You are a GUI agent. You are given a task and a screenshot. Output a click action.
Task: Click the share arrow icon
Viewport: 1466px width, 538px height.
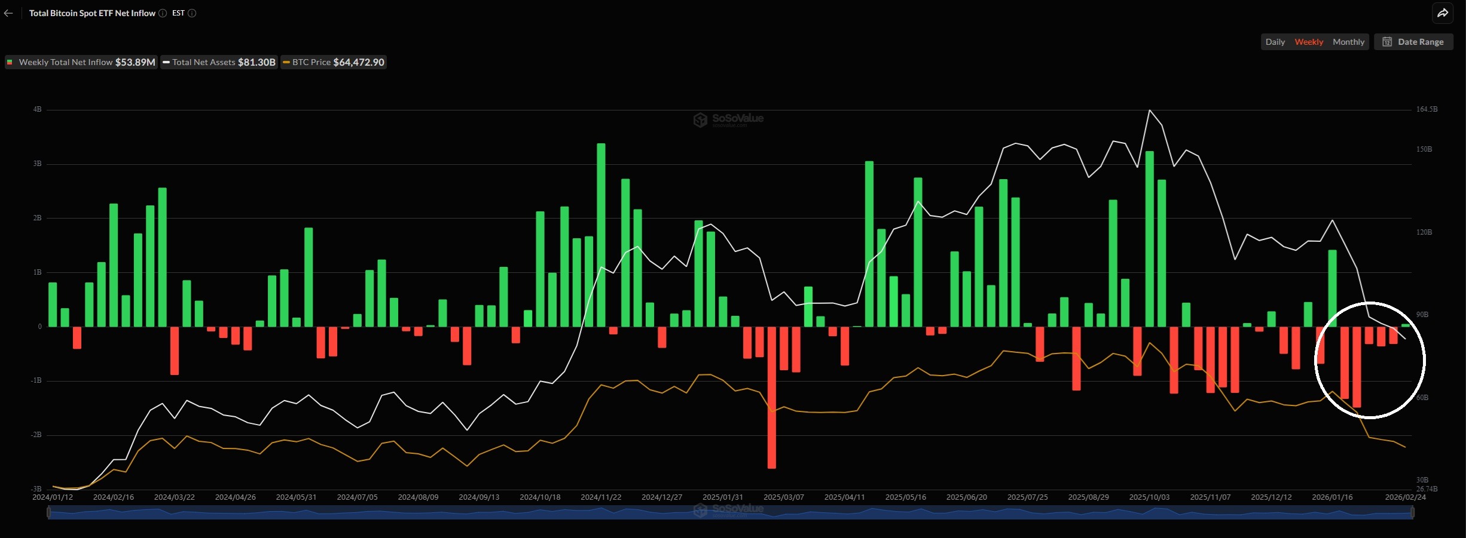click(1443, 13)
